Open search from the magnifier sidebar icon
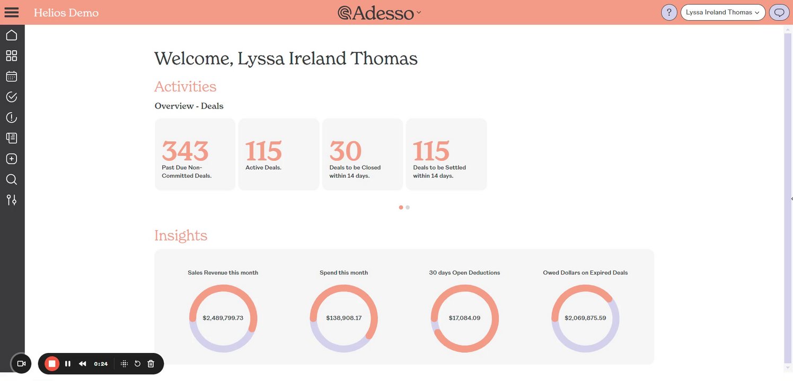This screenshot has height=381, width=793. coord(12,179)
